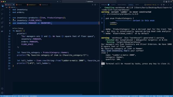Click the Rust language mode indicator

pos(154,96)
